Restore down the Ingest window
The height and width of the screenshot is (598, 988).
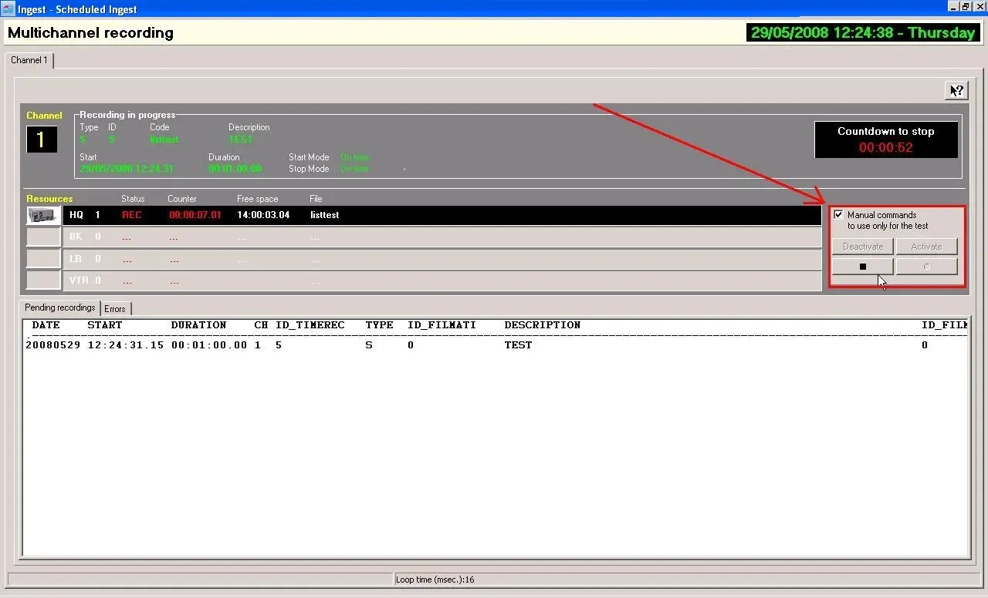[965, 6]
